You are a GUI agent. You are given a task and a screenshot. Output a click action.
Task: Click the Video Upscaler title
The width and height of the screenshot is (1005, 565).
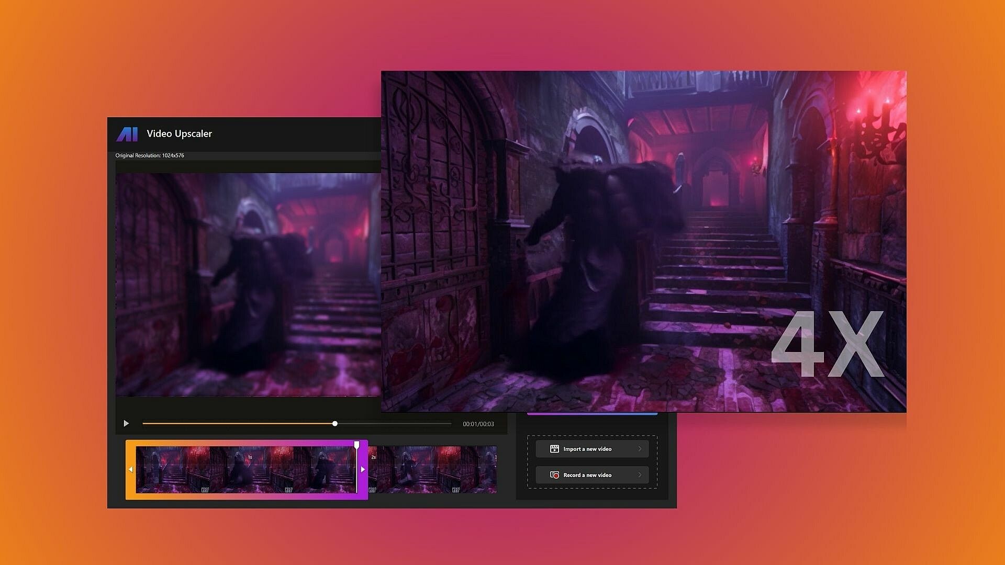pyautogui.click(x=179, y=134)
